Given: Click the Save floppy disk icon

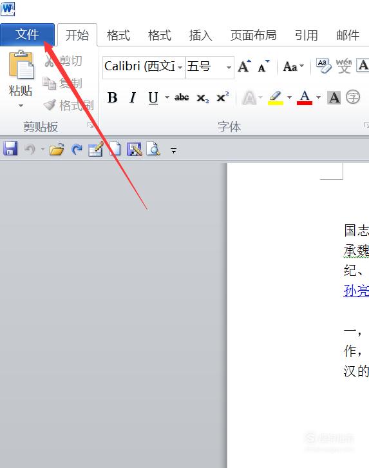Looking at the screenshot, I should tap(10, 149).
